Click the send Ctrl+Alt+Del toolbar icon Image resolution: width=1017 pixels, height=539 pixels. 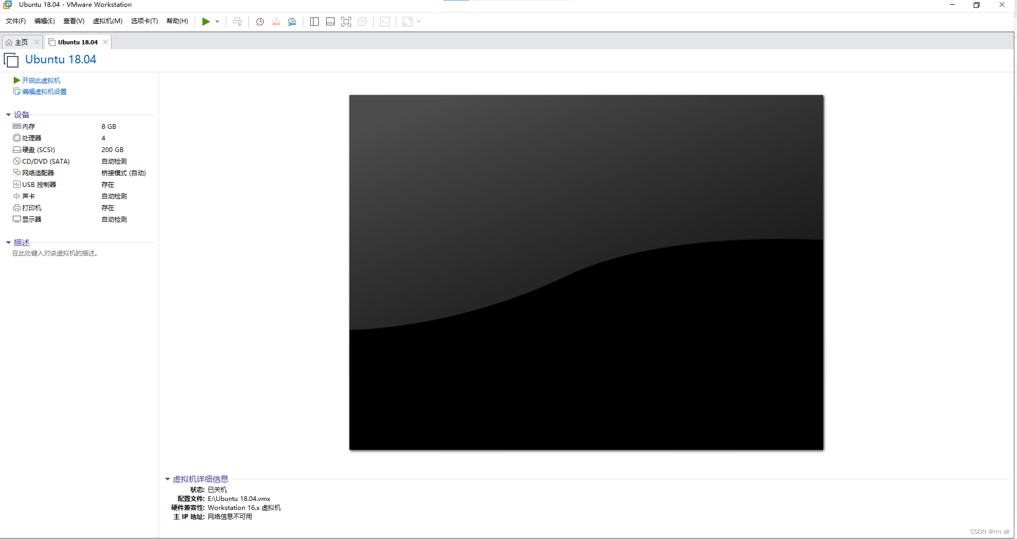pyautogui.click(x=237, y=22)
